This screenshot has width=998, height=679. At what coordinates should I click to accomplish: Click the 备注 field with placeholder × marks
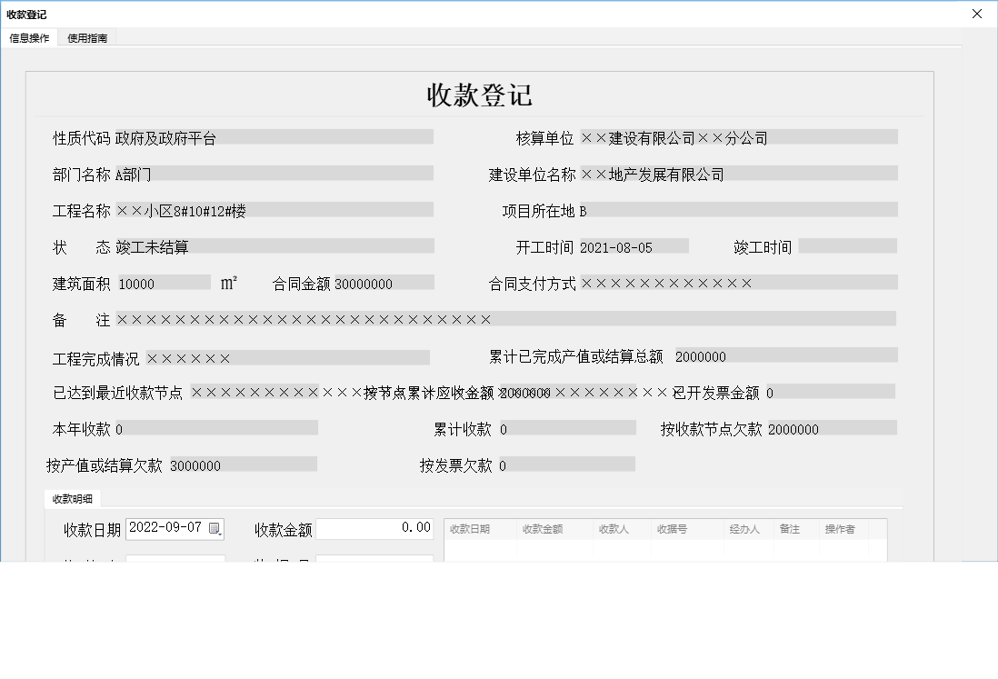500,319
